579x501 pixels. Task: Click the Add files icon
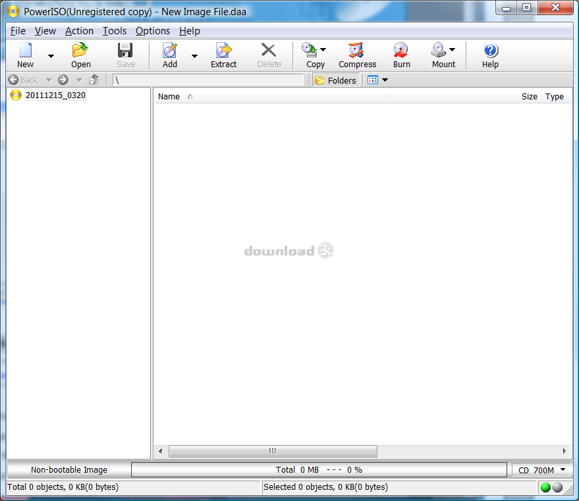tap(170, 51)
